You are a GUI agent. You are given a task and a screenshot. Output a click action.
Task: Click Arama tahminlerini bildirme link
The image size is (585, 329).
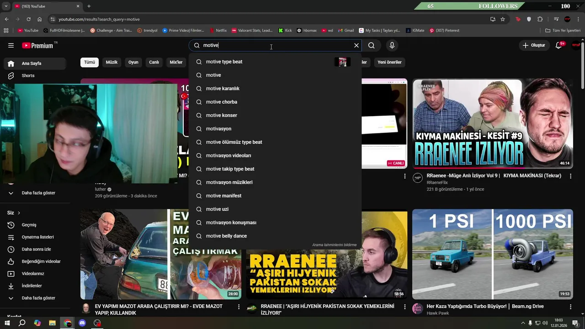point(334,245)
